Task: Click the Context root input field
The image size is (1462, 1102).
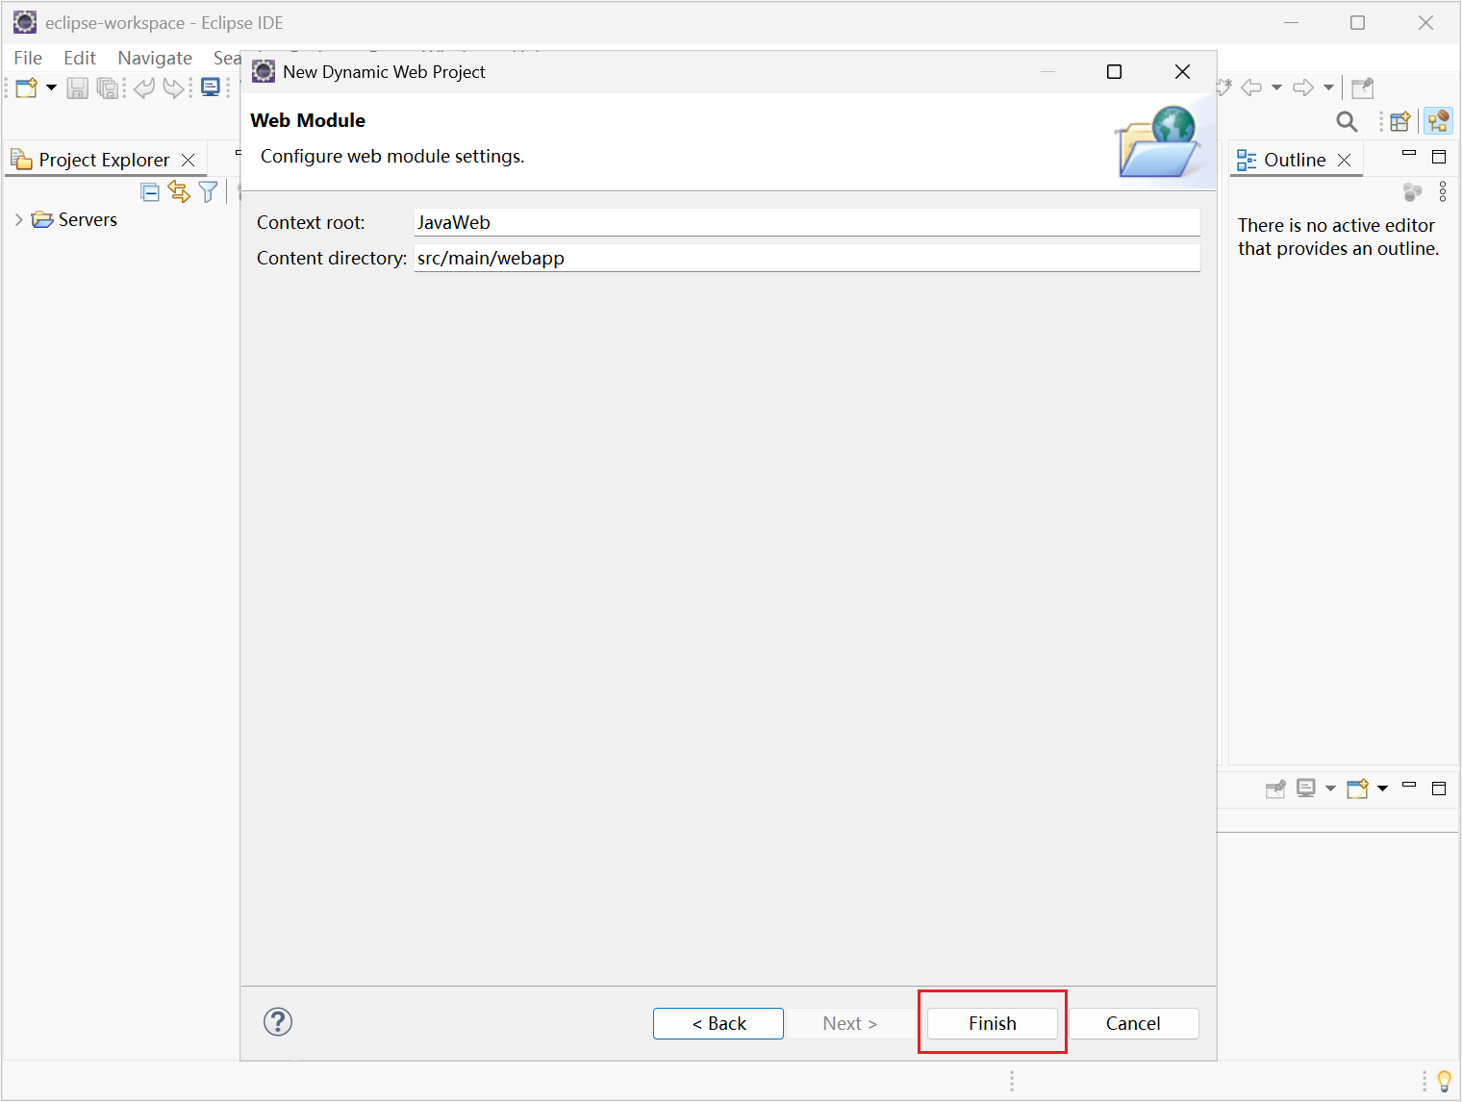Action: 807,222
